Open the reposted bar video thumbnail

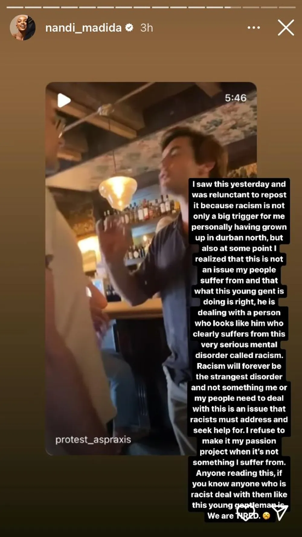[151, 268]
